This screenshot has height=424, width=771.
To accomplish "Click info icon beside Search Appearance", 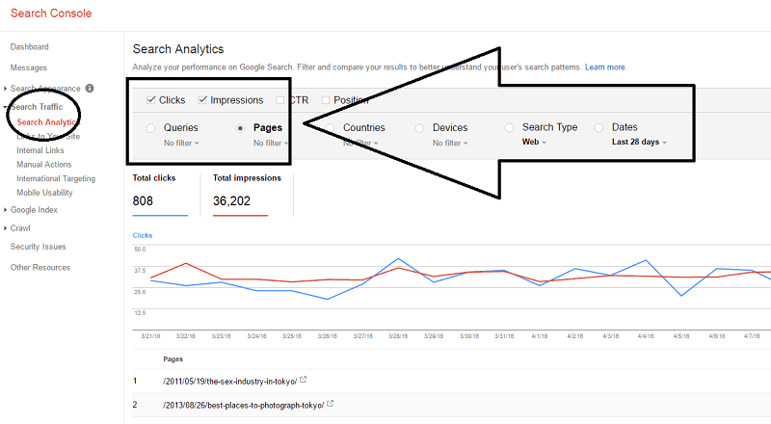I will (x=90, y=89).
